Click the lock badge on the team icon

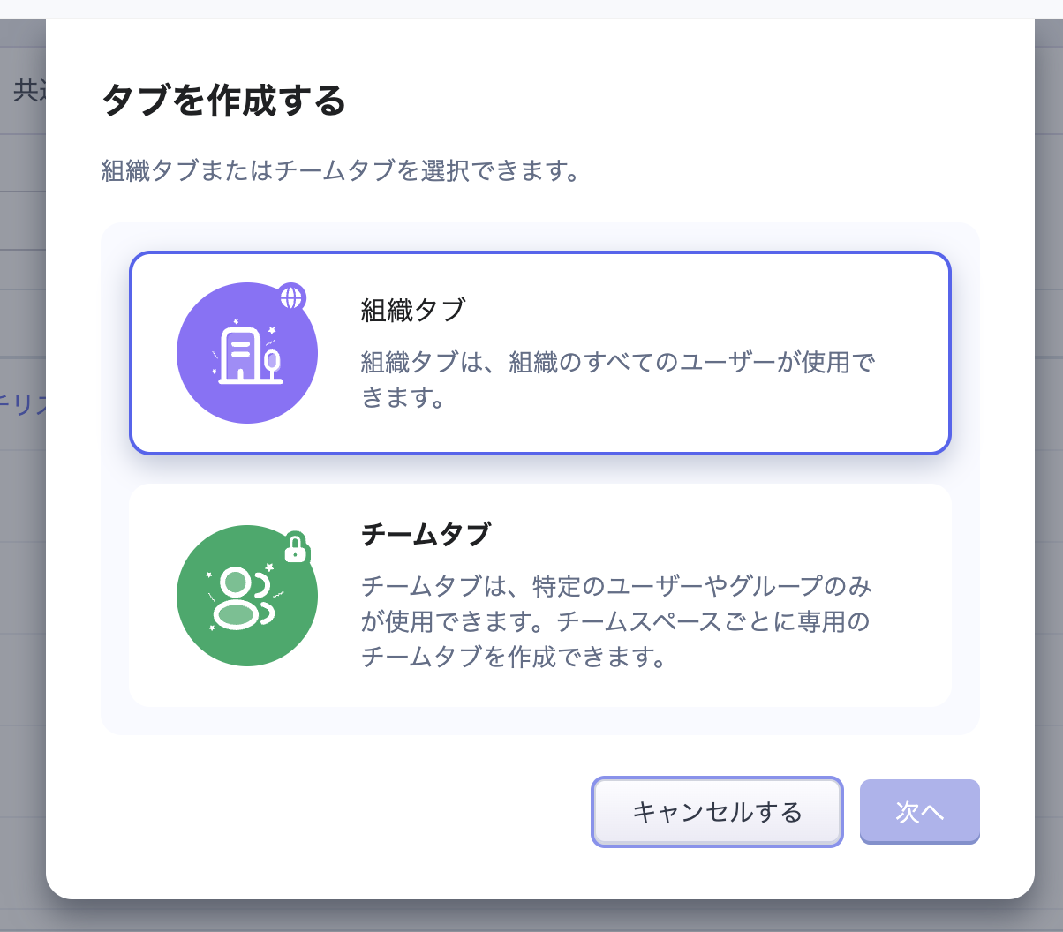295,548
